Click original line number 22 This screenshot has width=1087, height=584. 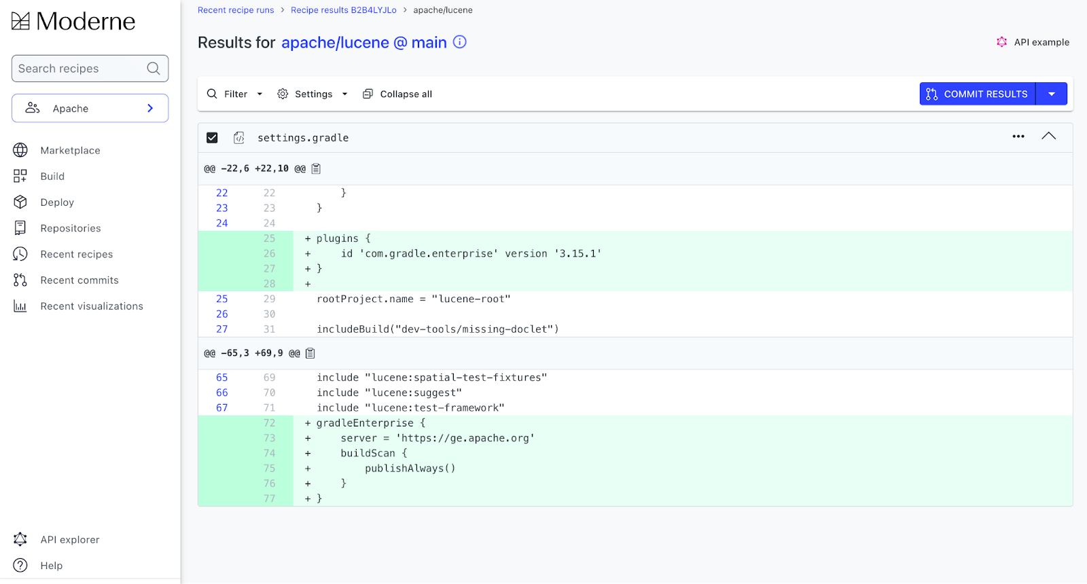(222, 193)
